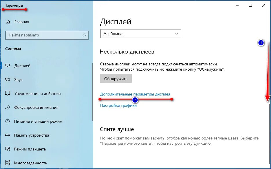The height and width of the screenshot is (169, 271).
Task: Minimize the Параметры window
Action: 237,5
